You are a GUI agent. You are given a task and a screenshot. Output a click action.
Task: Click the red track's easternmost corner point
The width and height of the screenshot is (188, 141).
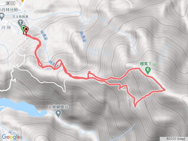[164, 90]
